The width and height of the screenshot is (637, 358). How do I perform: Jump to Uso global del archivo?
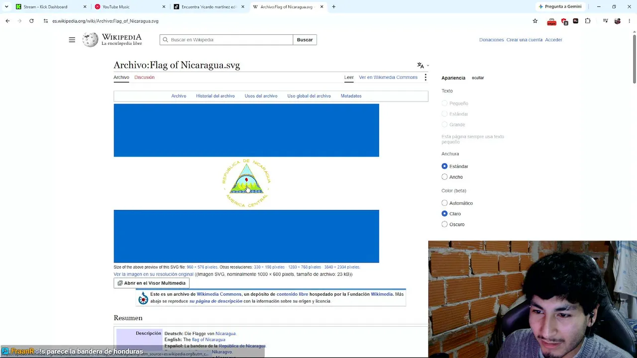click(x=309, y=96)
